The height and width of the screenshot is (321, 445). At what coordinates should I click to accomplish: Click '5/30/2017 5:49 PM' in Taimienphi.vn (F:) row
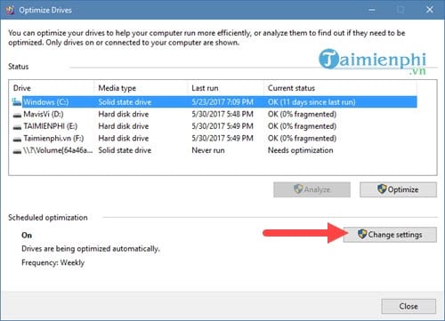222,139
